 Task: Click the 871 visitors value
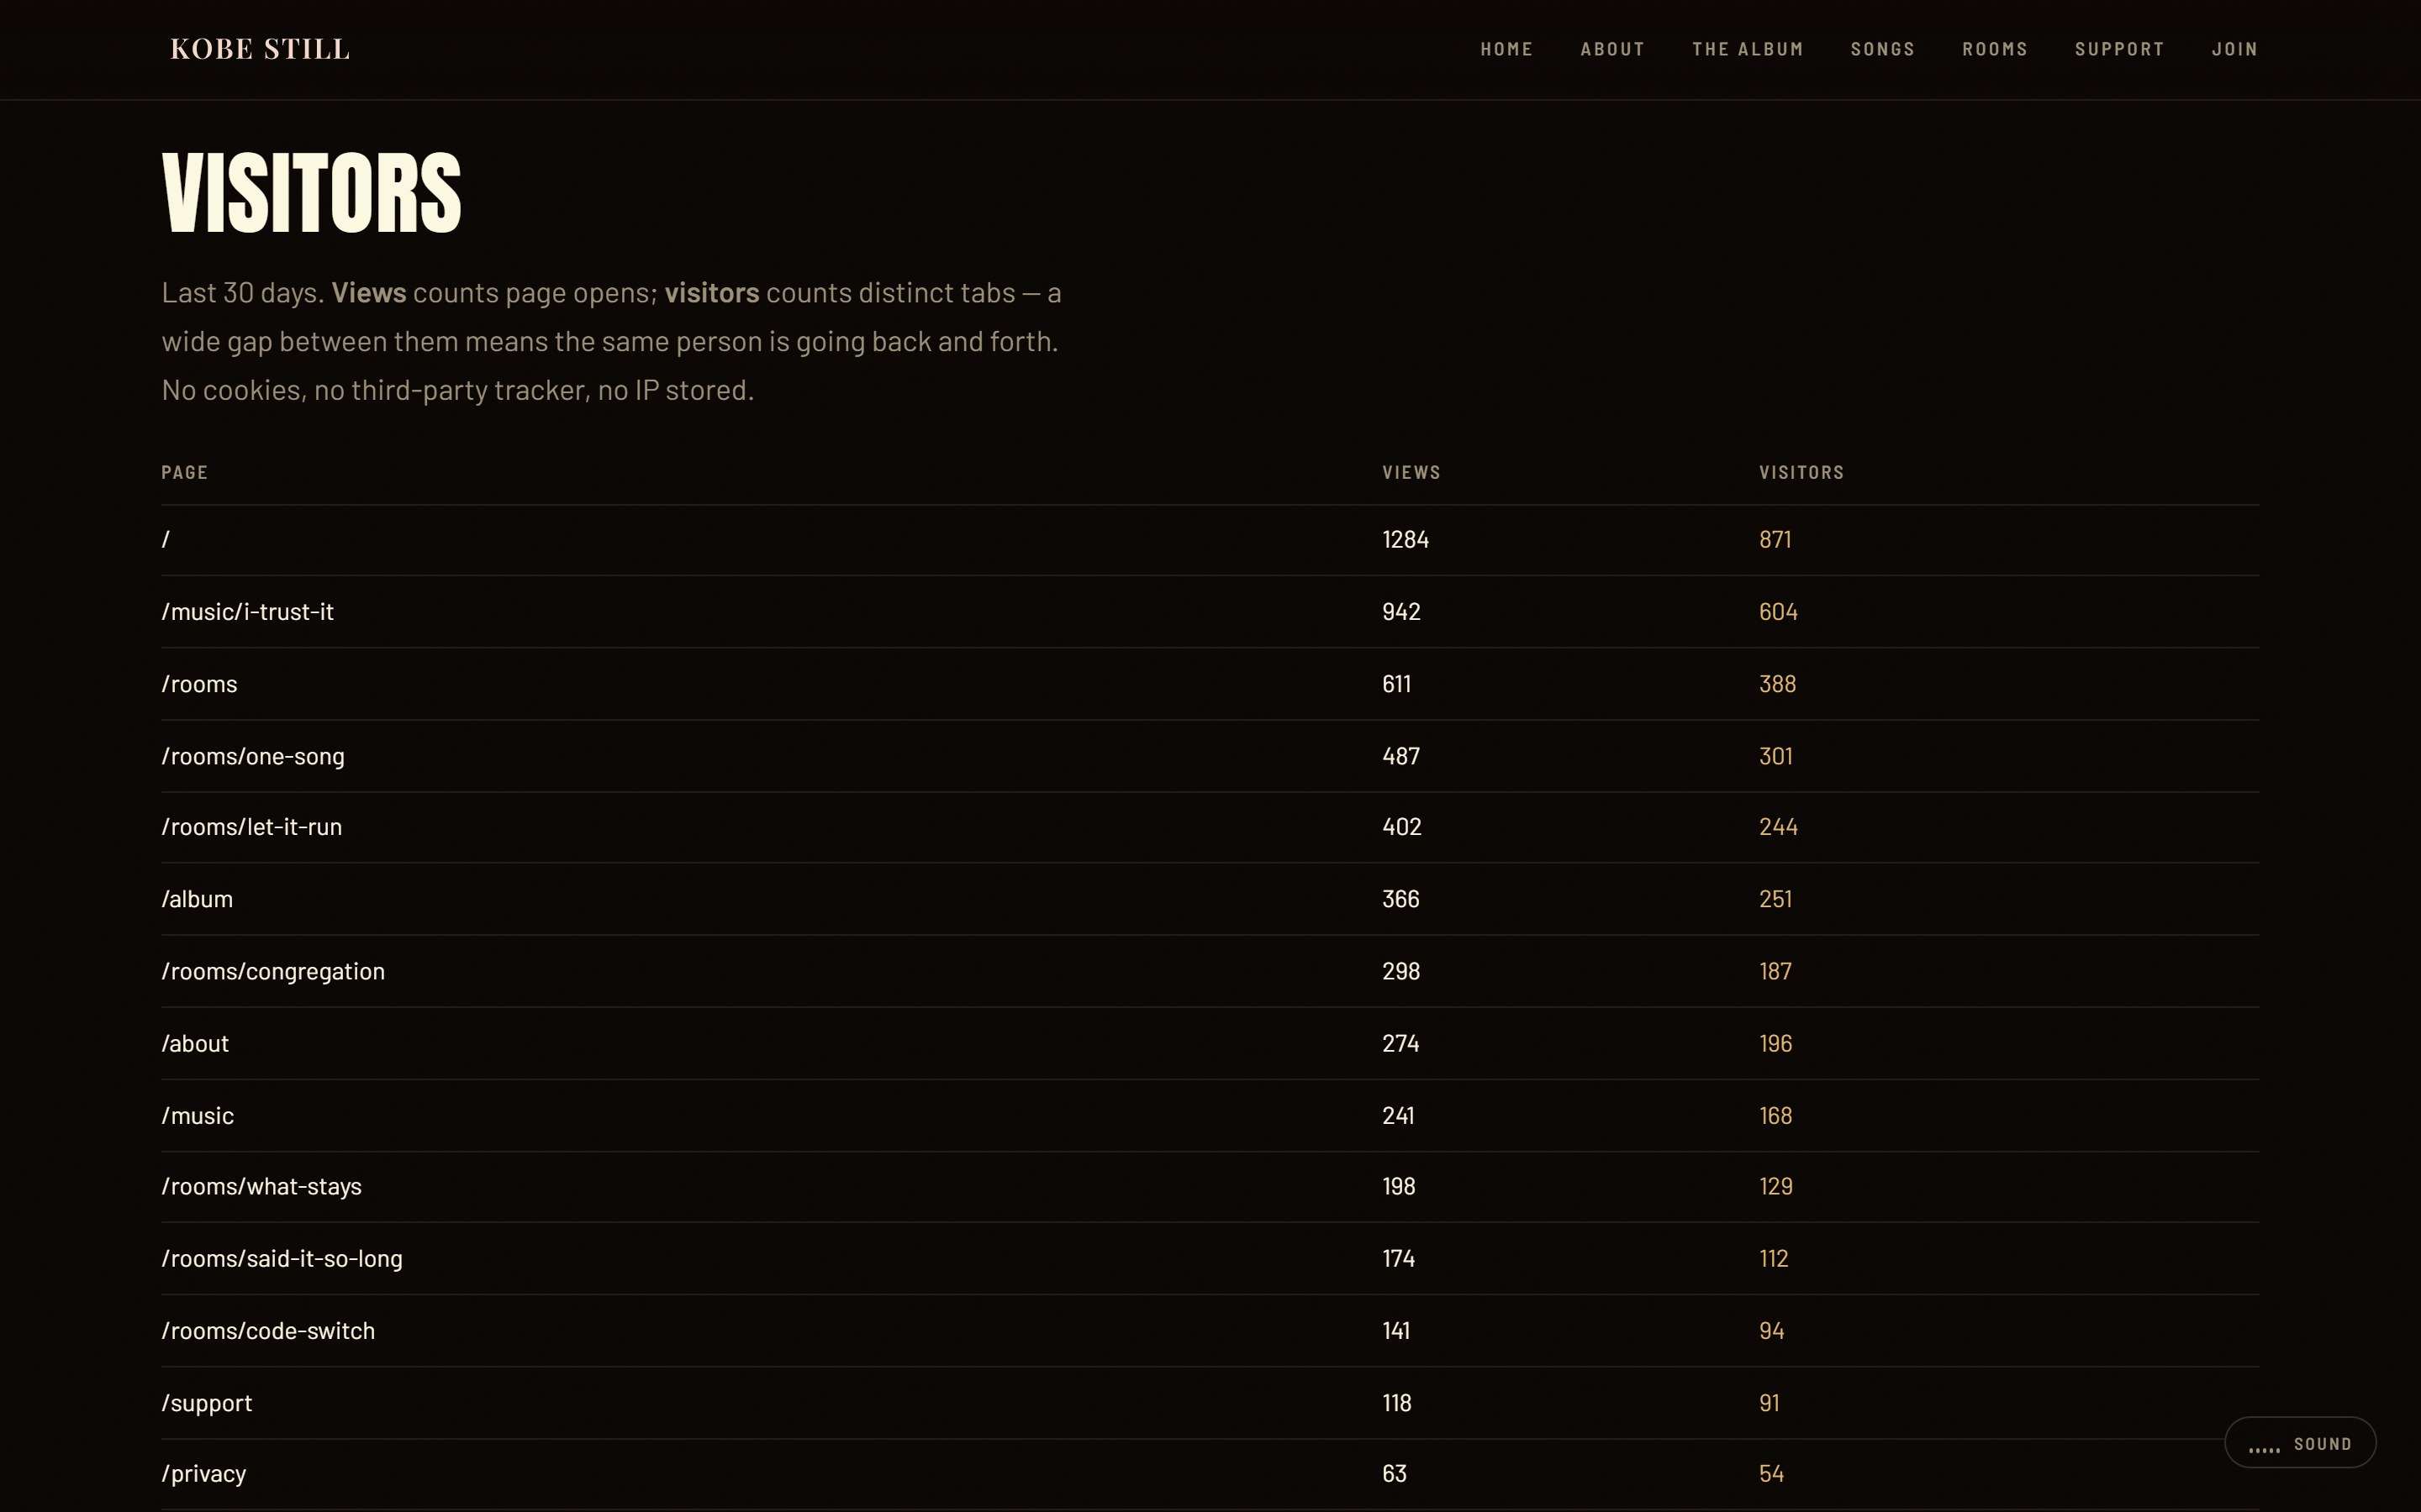pos(1775,540)
